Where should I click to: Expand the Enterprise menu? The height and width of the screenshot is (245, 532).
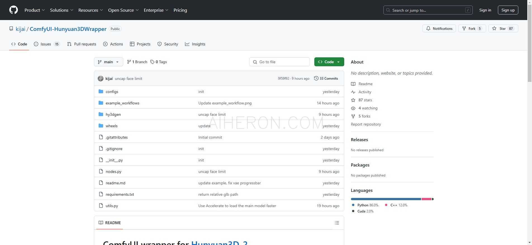tap(156, 10)
